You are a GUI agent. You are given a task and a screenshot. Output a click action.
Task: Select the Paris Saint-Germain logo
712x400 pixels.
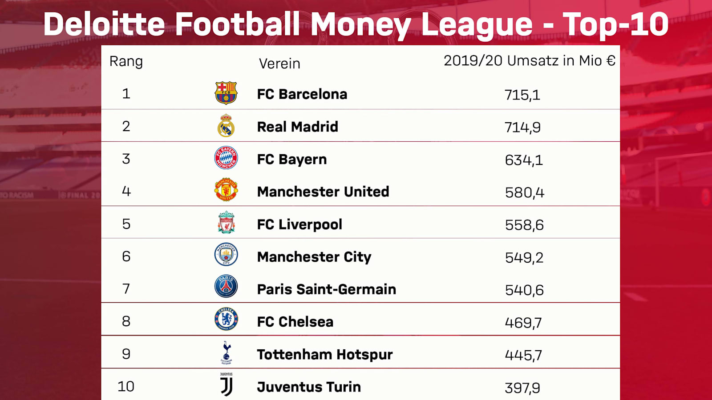coord(226,287)
